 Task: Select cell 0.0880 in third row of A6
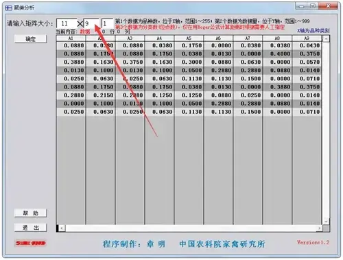pyautogui.click(x=218, y=62)
